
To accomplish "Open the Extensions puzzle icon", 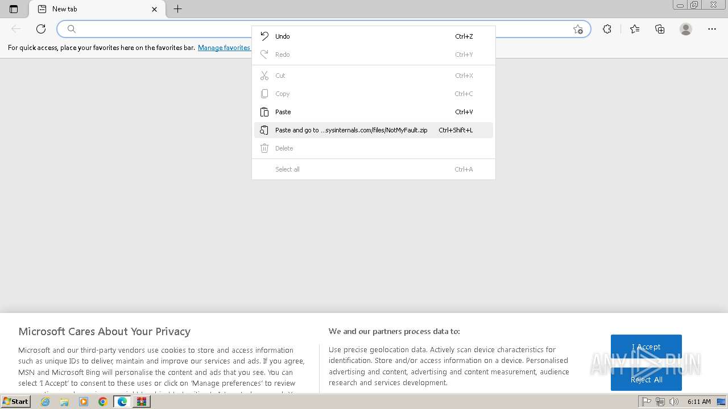I will 607,29.
